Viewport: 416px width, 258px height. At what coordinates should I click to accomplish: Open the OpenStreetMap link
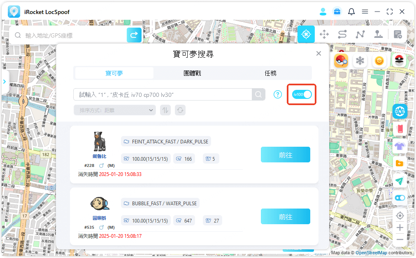point(371,253)
